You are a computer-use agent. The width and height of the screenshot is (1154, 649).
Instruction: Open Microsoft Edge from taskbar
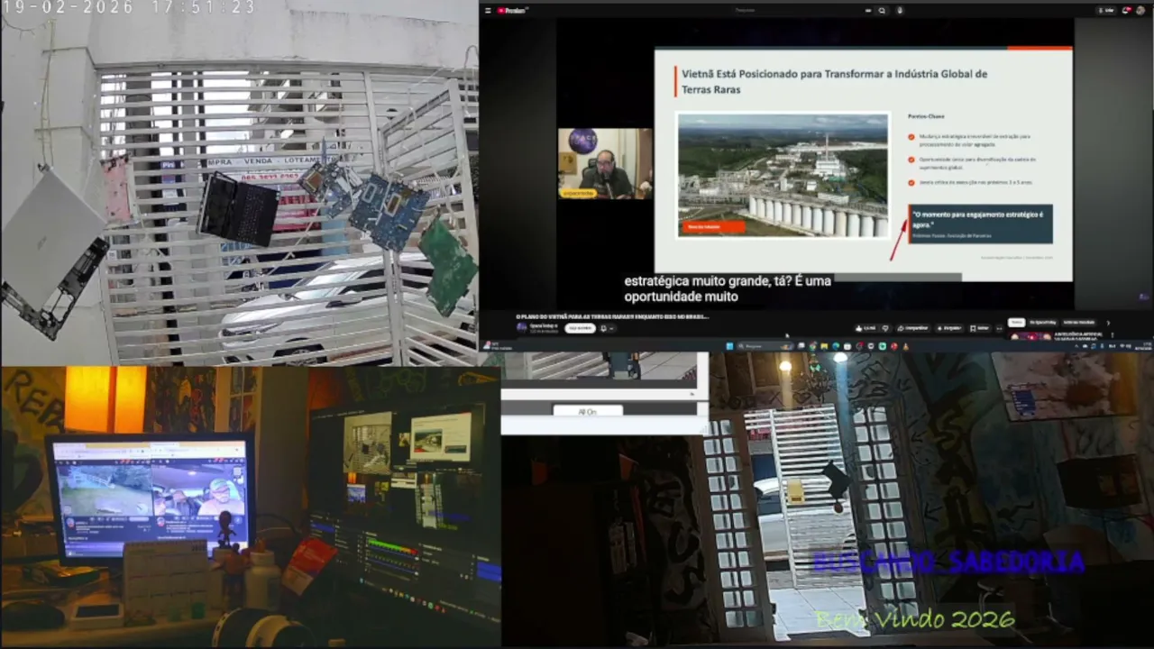836,346
